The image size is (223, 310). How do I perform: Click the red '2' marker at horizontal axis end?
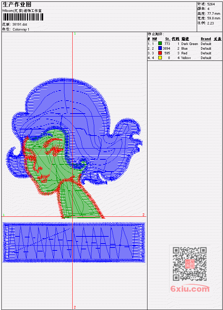(144, 215)
